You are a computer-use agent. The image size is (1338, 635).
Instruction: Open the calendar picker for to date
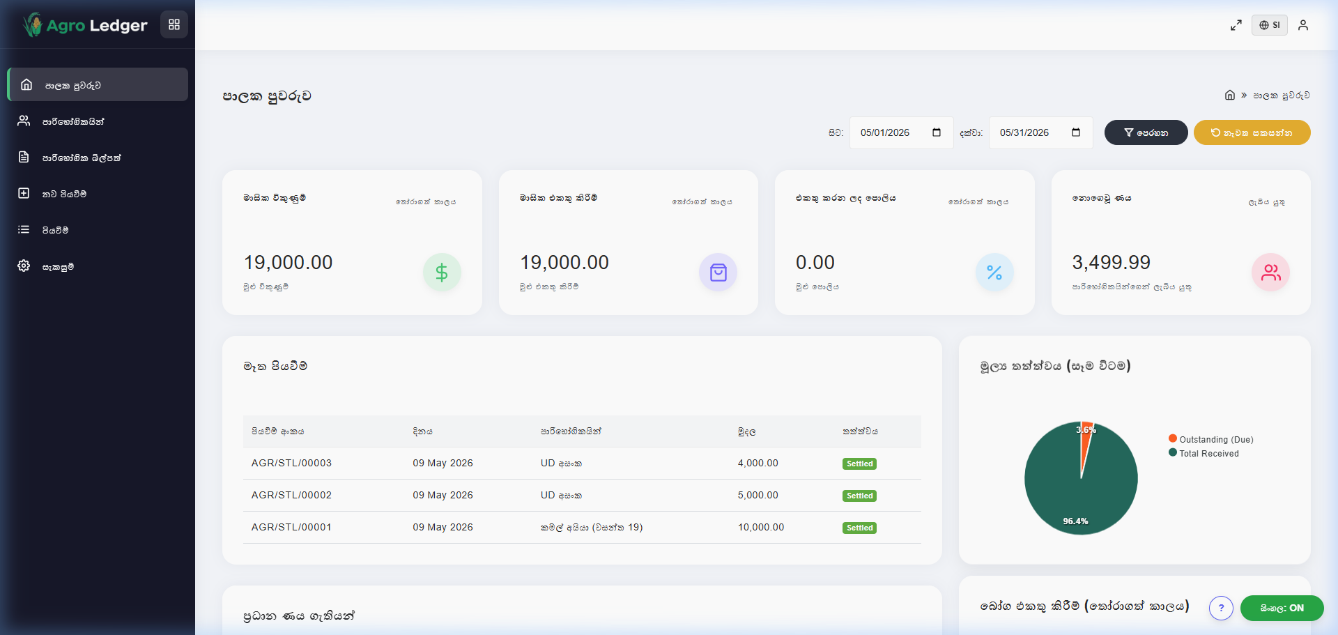click(1076, 132)
